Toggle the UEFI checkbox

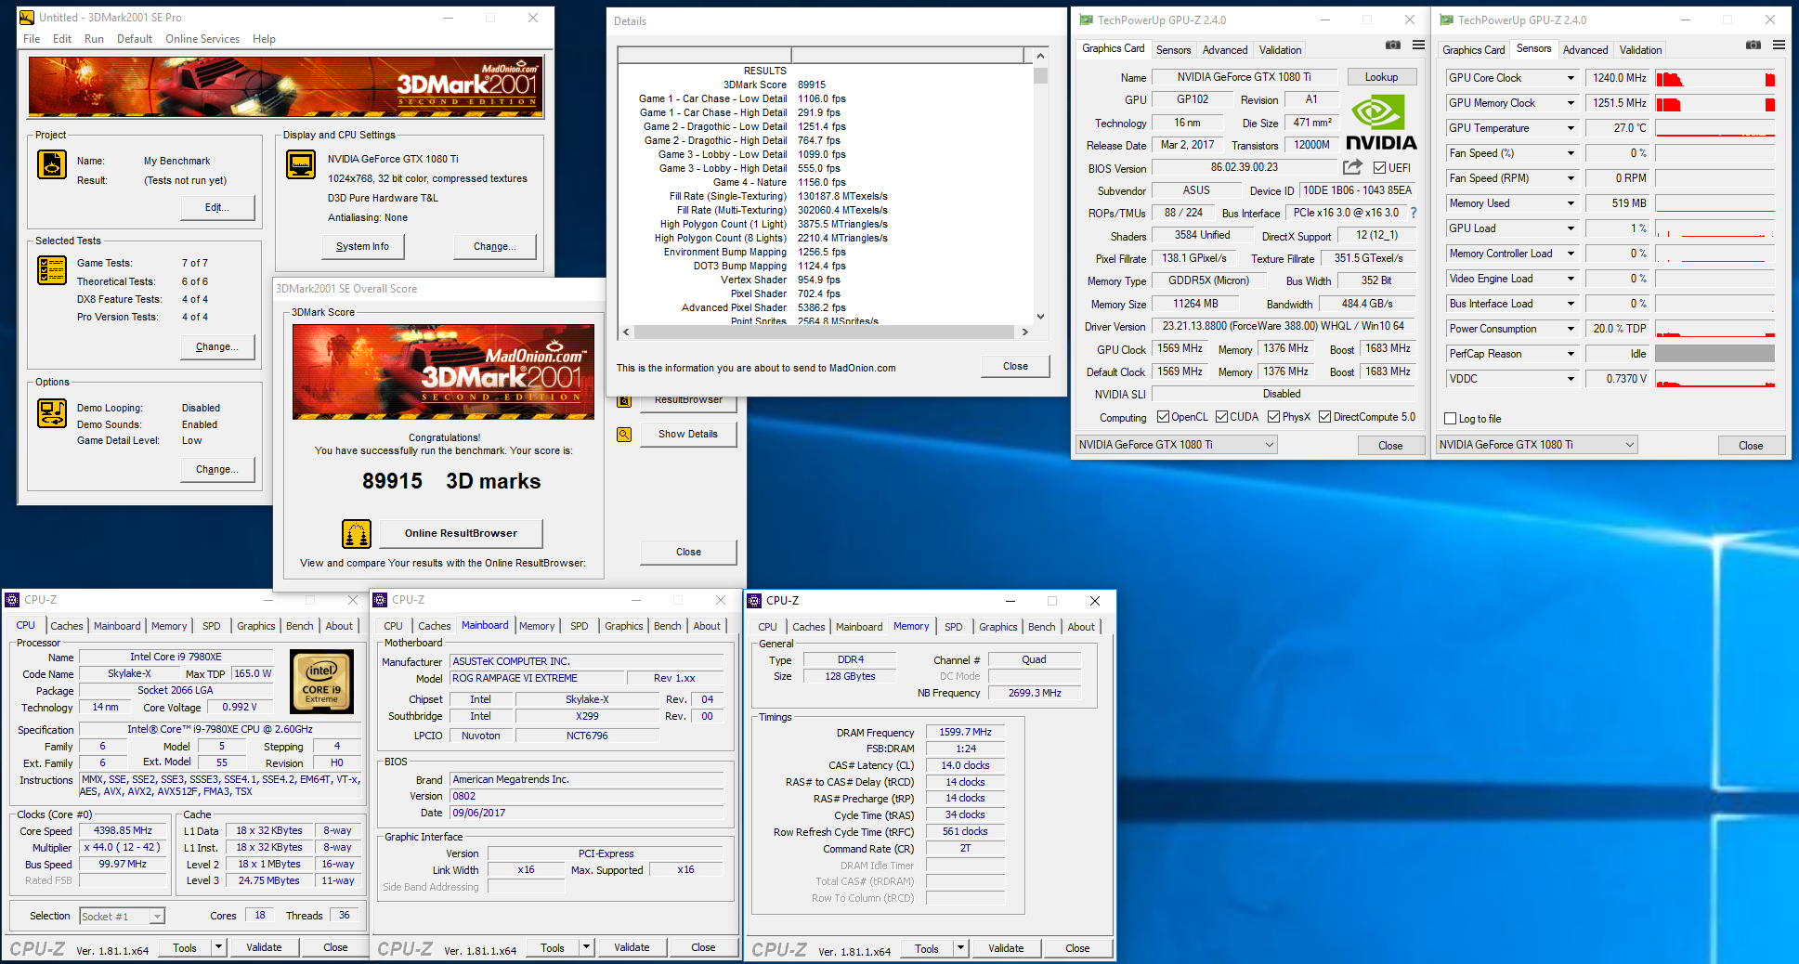click(x=1379, y=168)
